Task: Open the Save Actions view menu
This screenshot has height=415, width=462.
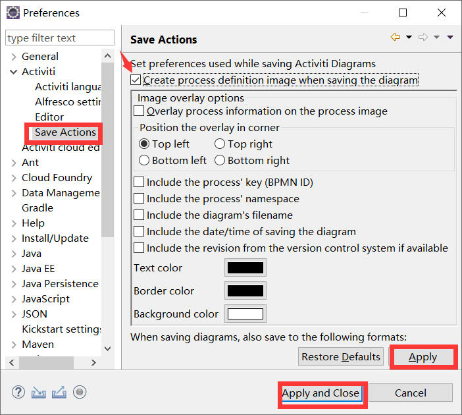Action: click(450, 37)
